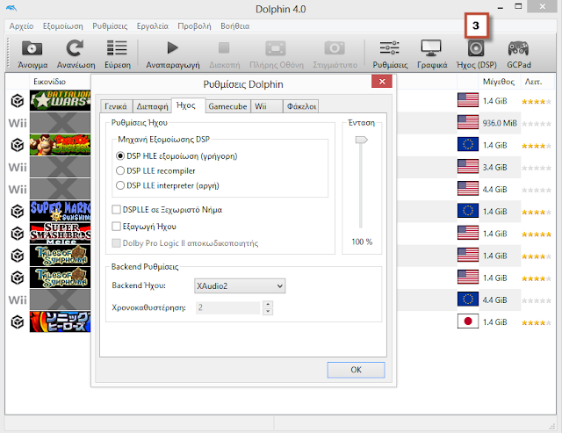Click the Διακοπή stop icon
The width and height of the screenshot is (562, 433).
click(x=224, y=47)
